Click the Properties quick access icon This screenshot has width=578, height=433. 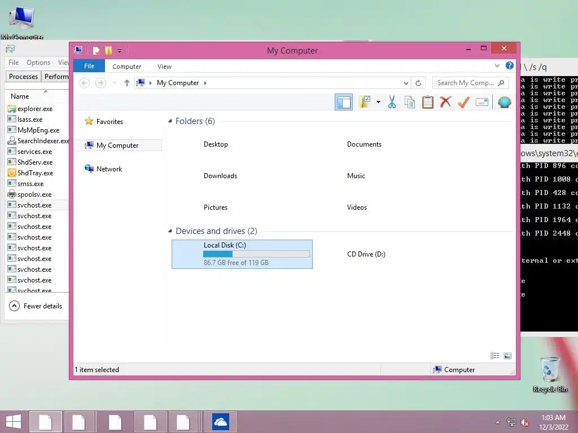coord(96,50)
